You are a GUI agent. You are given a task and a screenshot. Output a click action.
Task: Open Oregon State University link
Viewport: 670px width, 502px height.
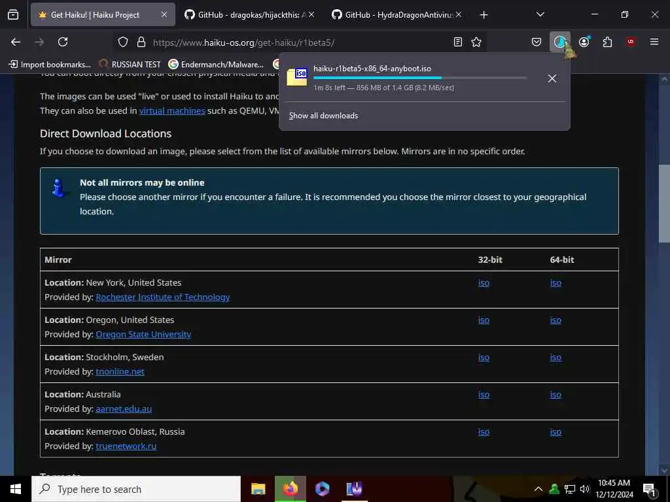(143, 334)
